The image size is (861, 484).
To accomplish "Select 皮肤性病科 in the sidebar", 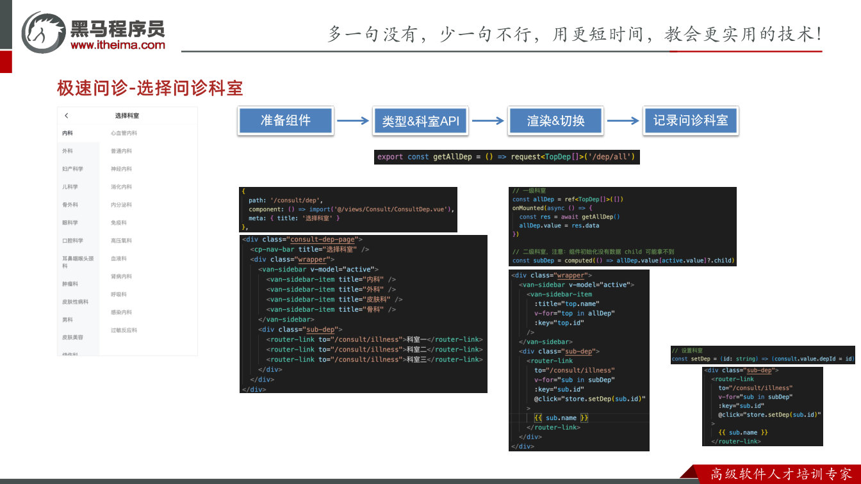I will coord(75,302).
